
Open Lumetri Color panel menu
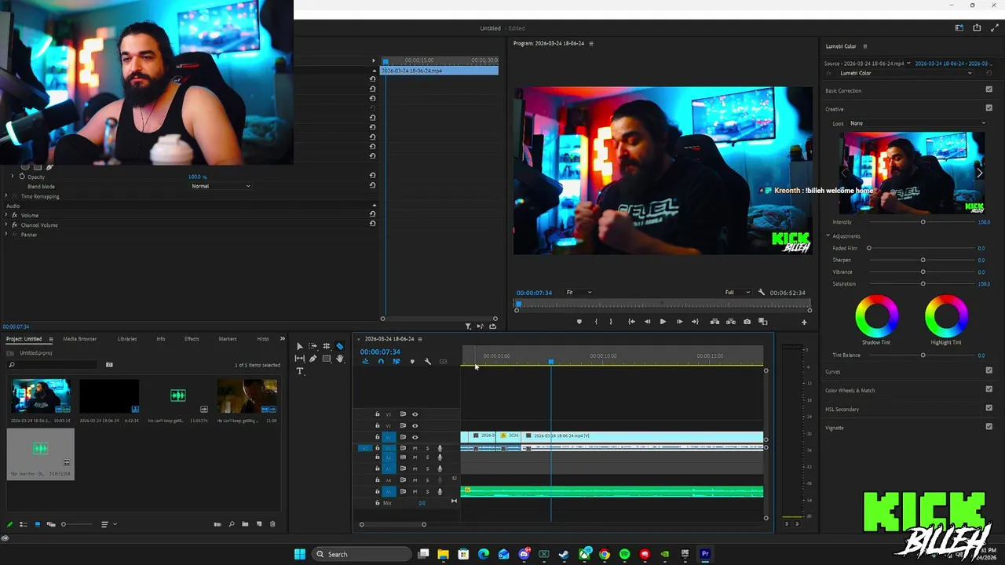tap(865, 46)
